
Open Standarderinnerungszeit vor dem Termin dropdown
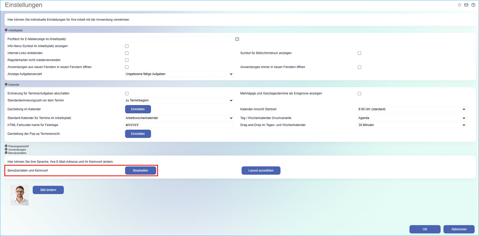[179, 100]
